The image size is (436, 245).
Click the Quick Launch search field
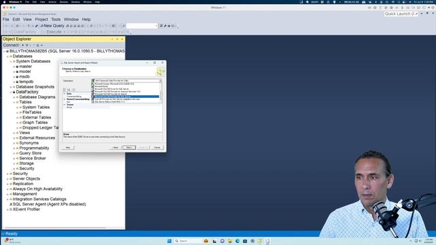click(x=401, y=14)
